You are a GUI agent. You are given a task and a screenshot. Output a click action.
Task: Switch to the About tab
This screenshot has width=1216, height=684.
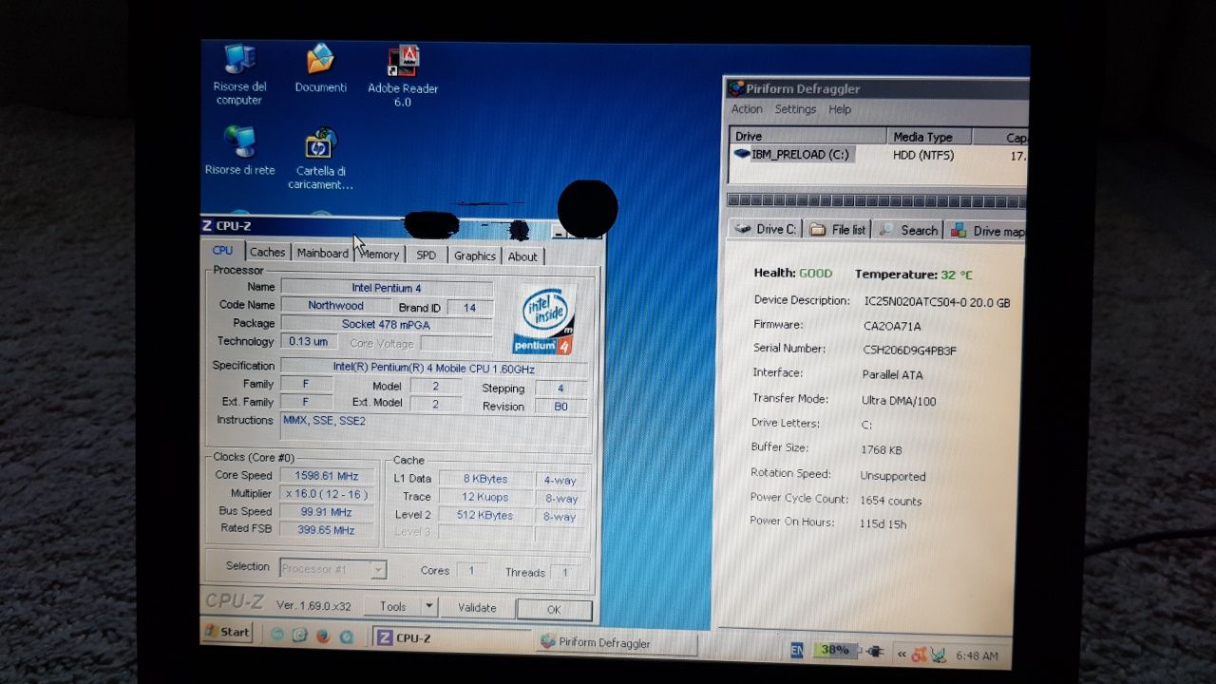[x=522, y=256]
